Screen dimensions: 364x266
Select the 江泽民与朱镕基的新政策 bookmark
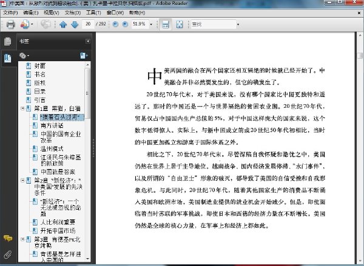coord(61,160)
